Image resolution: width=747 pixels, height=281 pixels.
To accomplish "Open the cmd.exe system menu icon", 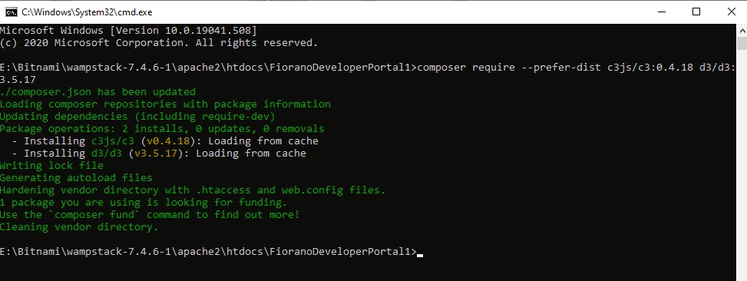I will coord(12,12).
